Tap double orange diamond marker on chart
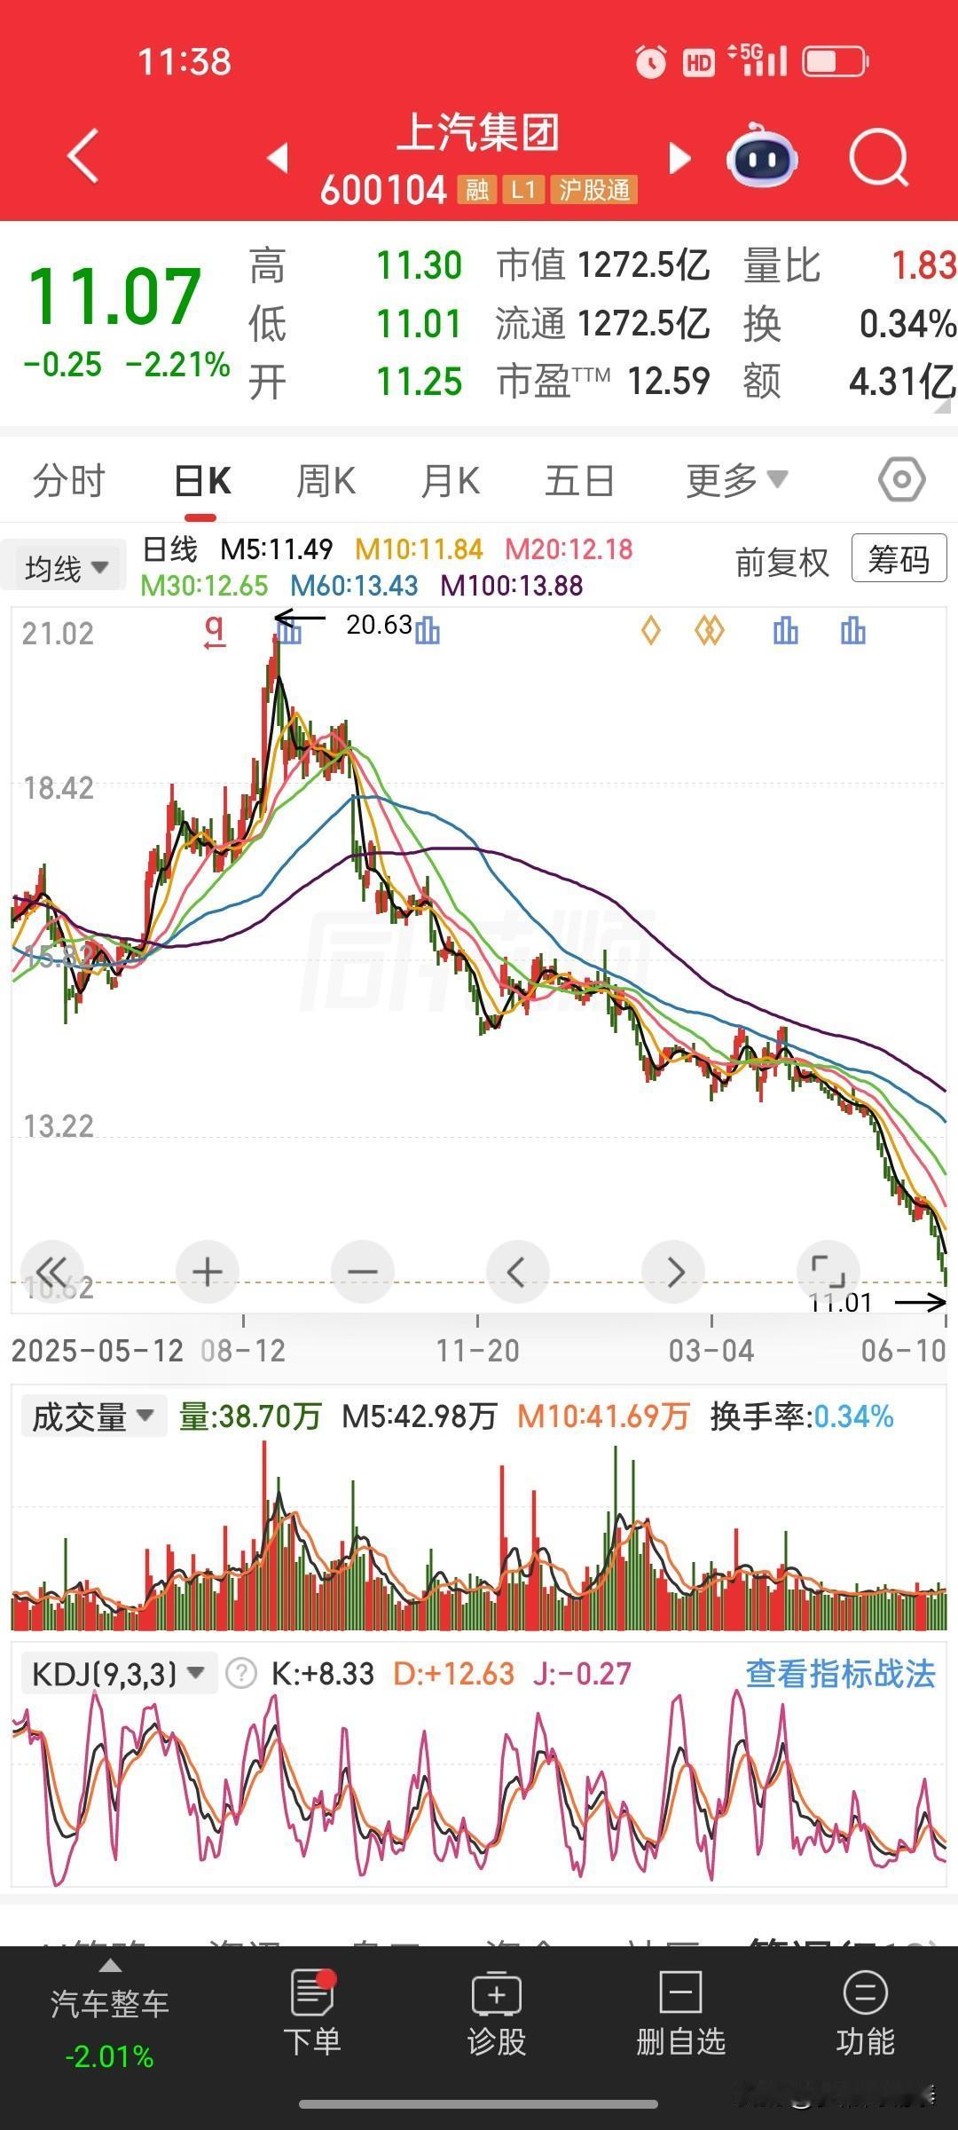This screenshot has height=2130, width=958. pyautogui.click(x=709, y=631)
